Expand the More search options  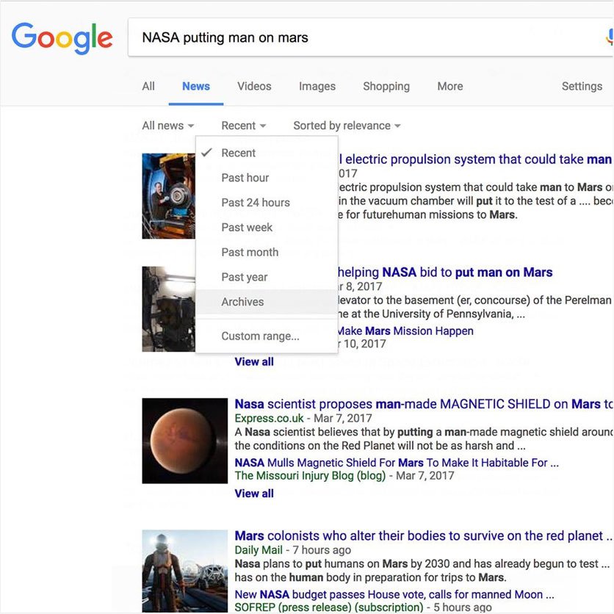click(450, 86)
